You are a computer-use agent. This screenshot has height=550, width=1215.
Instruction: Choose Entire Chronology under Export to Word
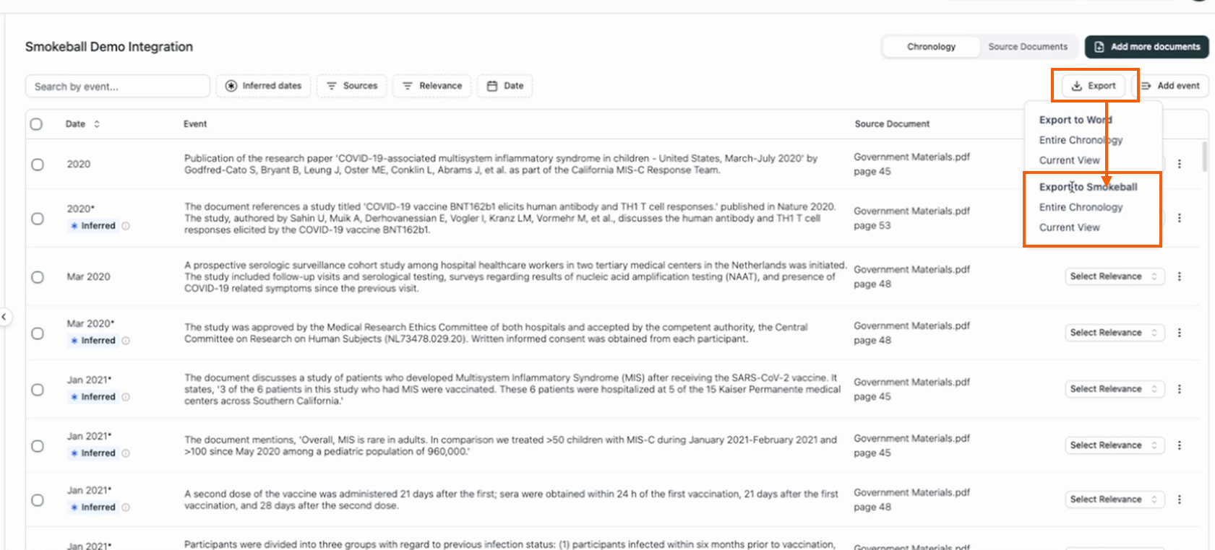(1081, 140)
